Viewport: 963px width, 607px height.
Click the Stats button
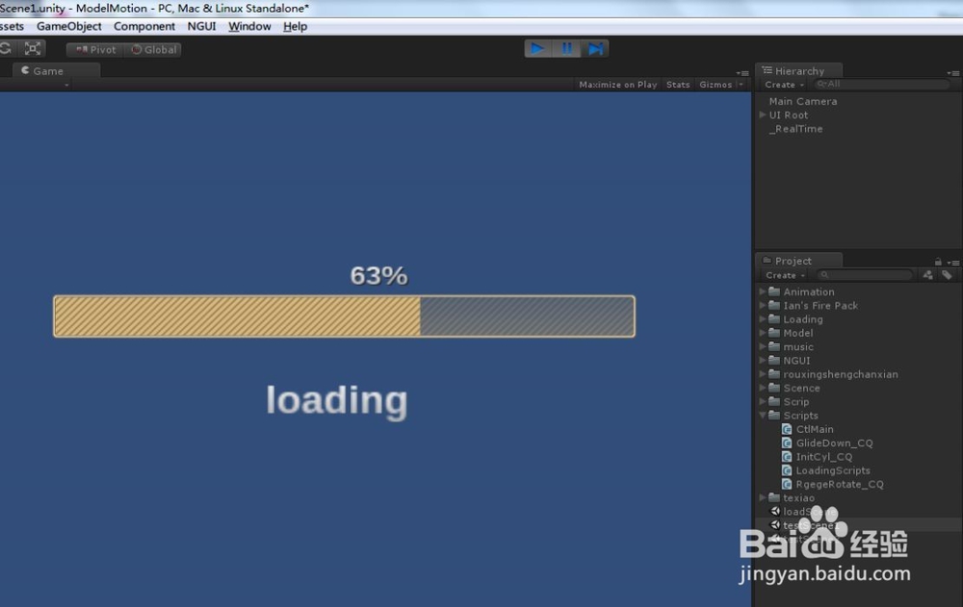click(677, 85)
